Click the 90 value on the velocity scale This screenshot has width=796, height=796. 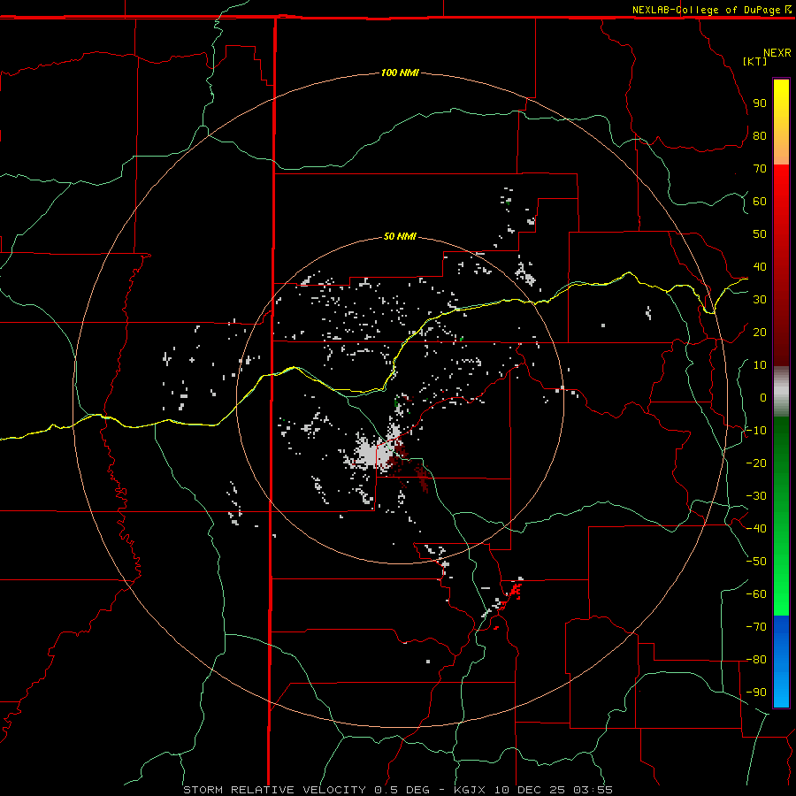pos(760,103)
